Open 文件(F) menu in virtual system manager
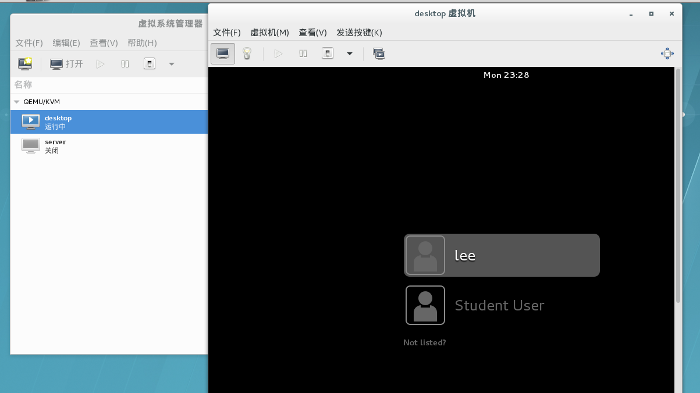This screenshot has width=700, height=393. pos(29,43)
